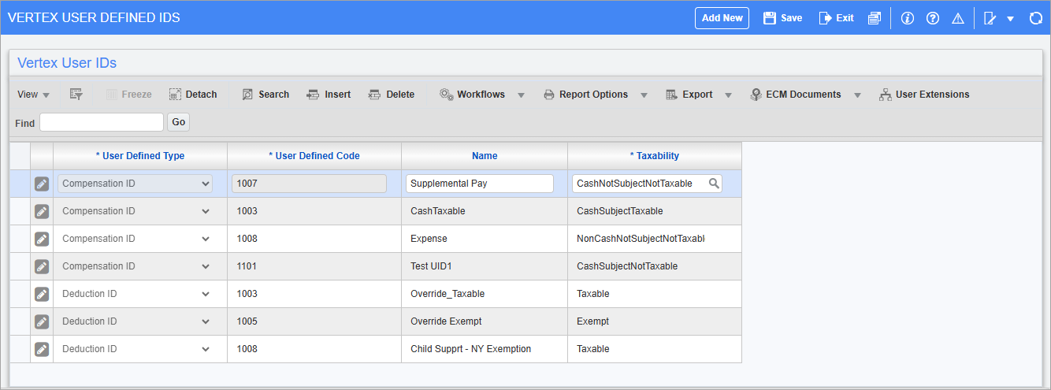Click edit pencil icon for Override_Taxable row
Image resolution: width=1051 pixels, height=390 pixels.
pyautogui.click(x=42, y=294)
